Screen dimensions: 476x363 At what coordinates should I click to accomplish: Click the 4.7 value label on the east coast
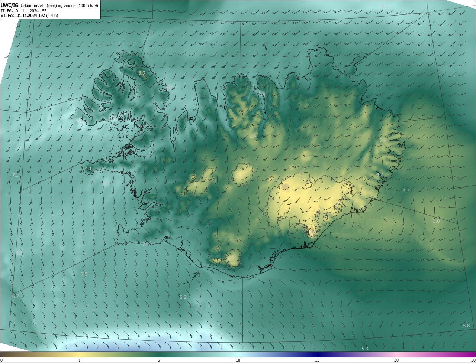tap(380, 174)
